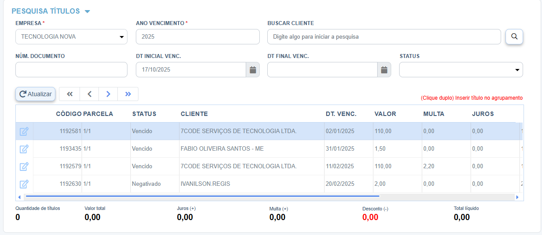Click the magnifier search client button
The image size is (542, 235).
(514, 37)
